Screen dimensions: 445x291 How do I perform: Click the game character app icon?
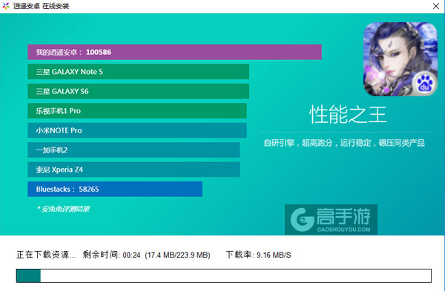400,59
